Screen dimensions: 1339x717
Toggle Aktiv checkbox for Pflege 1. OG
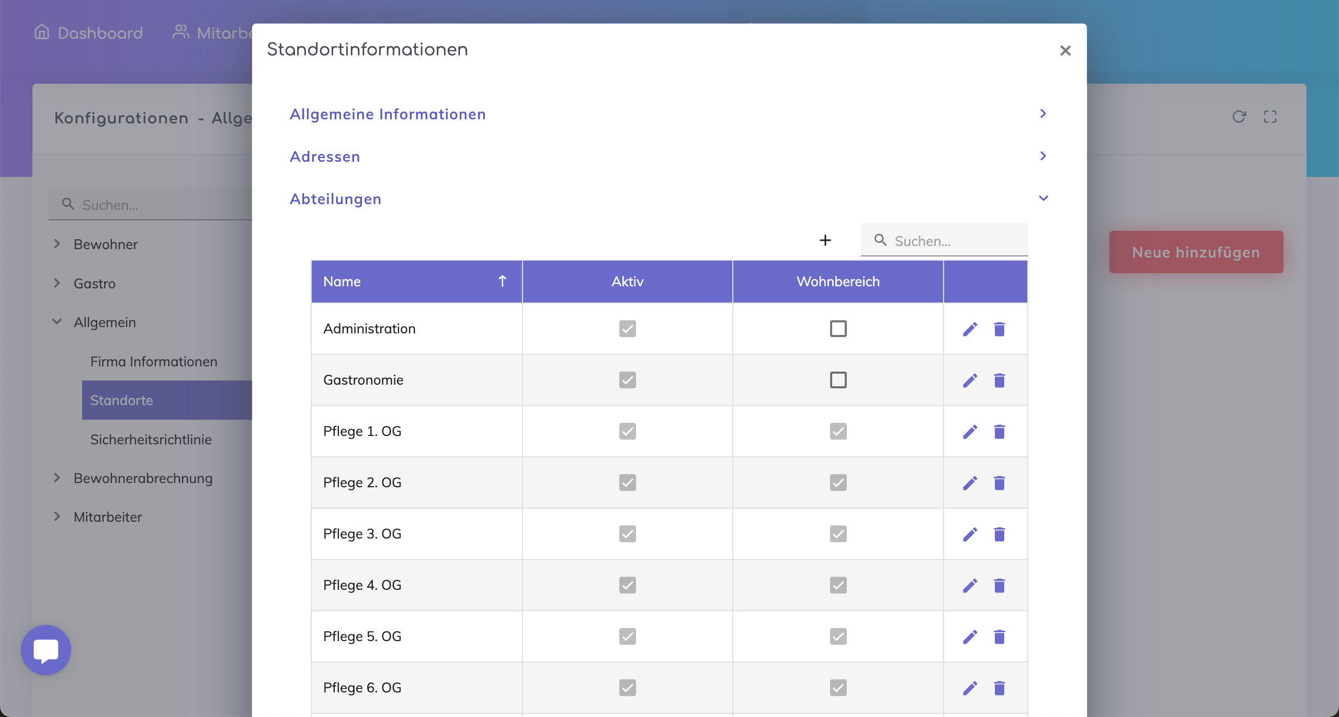627,431
